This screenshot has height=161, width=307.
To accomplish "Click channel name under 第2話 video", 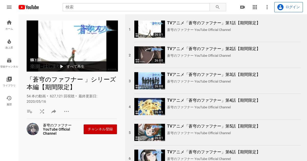I will pyautogui.click(x=199, y=56).
